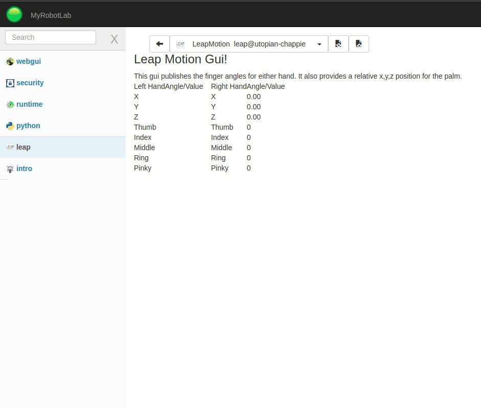Screen dimensions: 481x408
Task: Click into the Search input field
Action: (x=50, y=37)
